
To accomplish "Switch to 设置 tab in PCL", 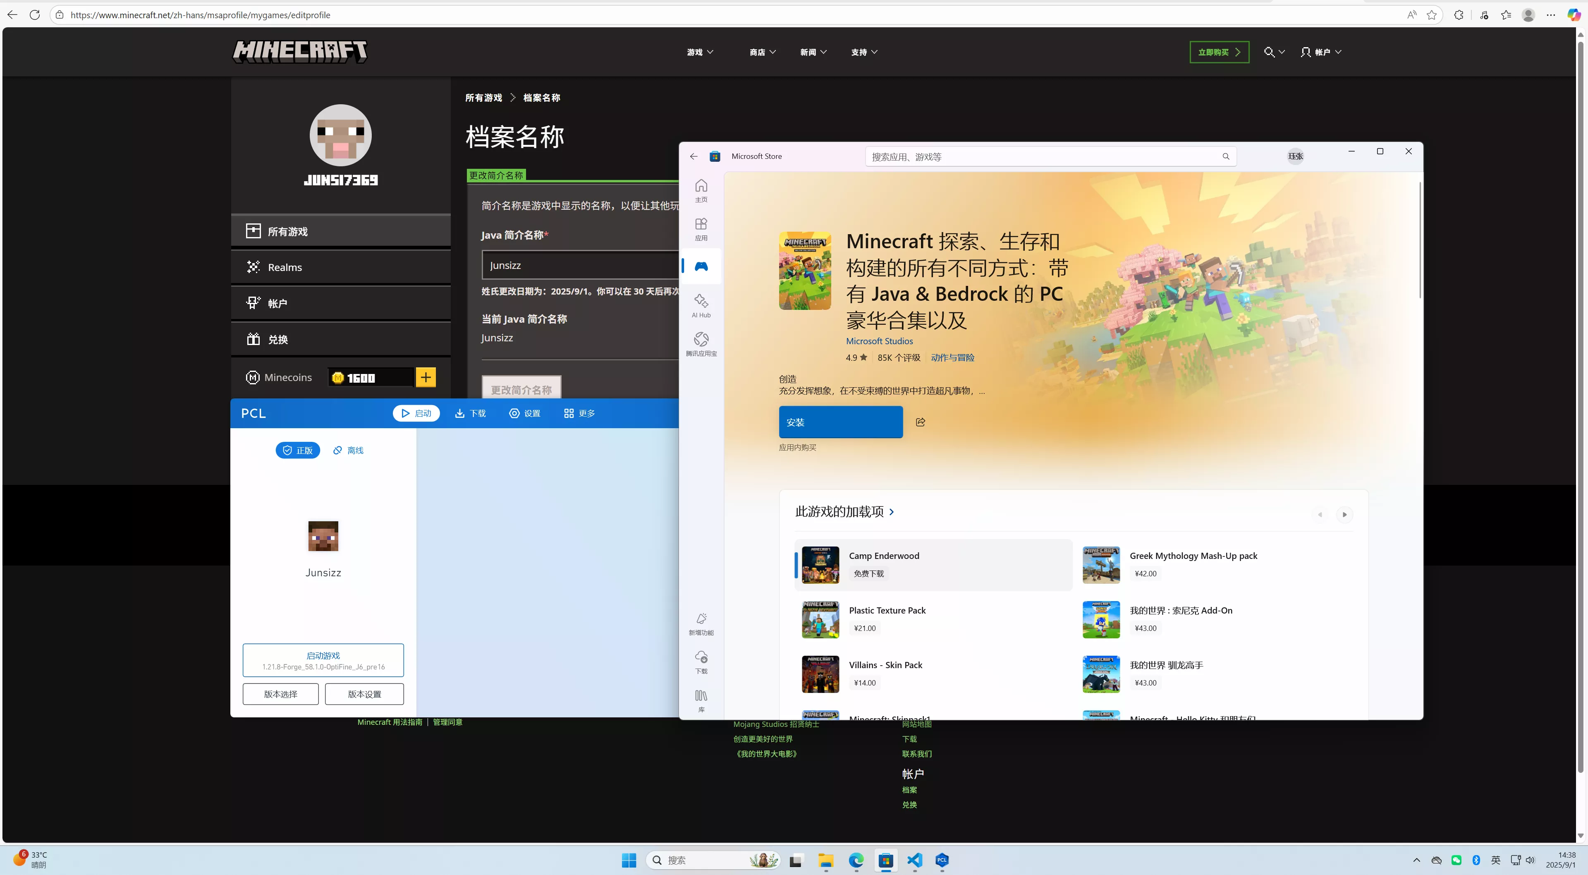I will pyautogui.click(x=525, y=413).
